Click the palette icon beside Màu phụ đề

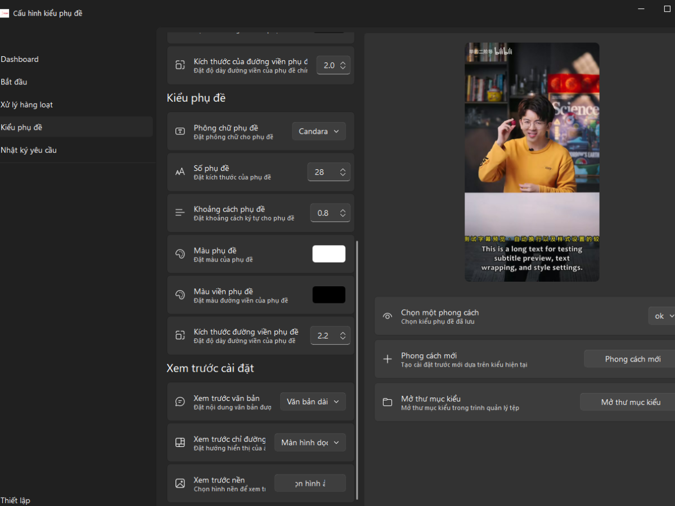[180, 254]
